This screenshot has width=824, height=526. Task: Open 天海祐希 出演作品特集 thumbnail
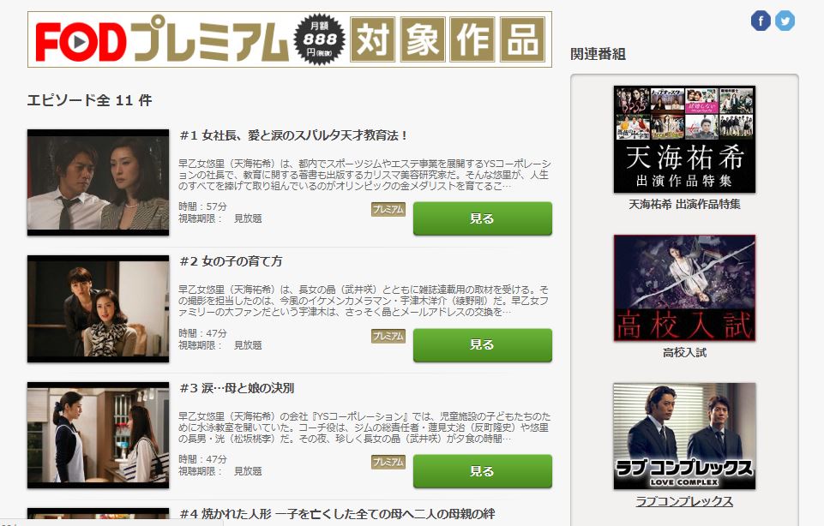tap(684, 139)
